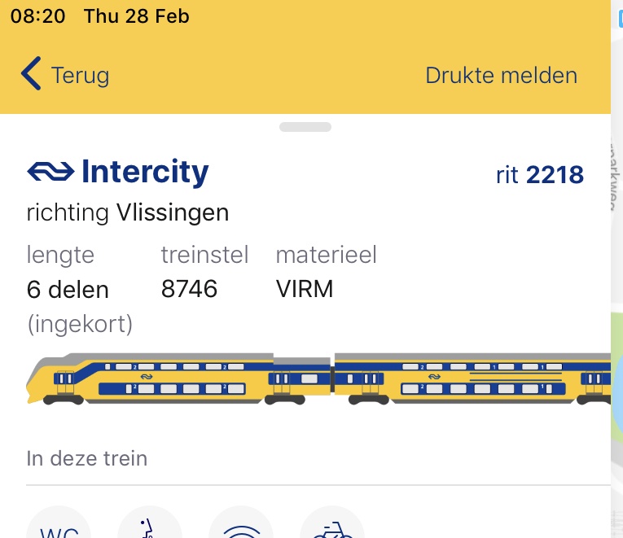The width and height of the screenshot is (623, 538).
Task: Go back via the Terug label
Action: [80, 76]
